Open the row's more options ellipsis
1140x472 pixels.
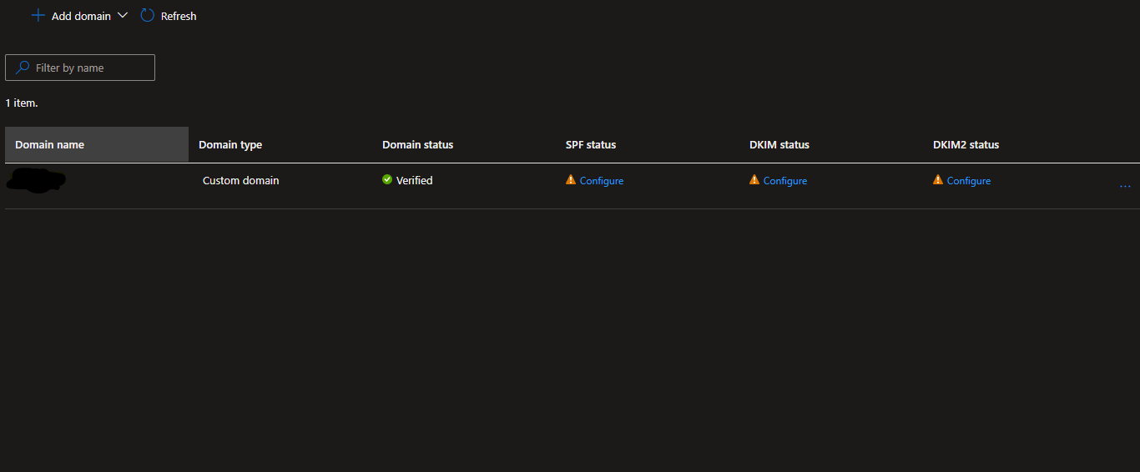pyautogui.click(x=1125, y=186)
